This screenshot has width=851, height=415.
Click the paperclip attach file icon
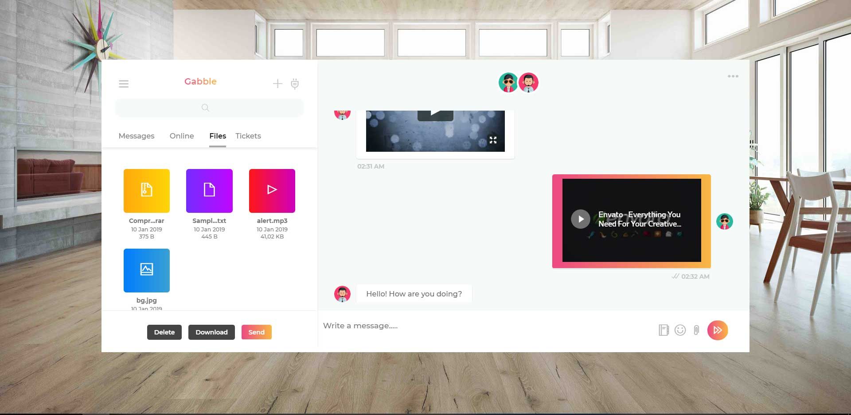tap(697, 330)
